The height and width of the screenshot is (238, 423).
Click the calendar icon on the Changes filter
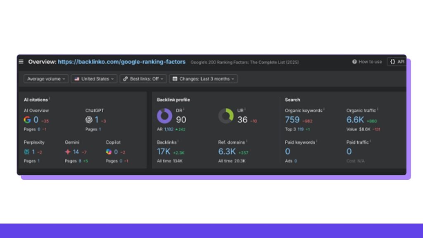(175, 79)
